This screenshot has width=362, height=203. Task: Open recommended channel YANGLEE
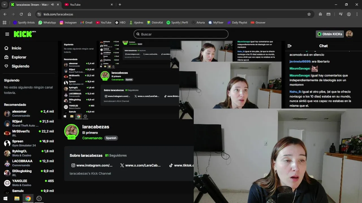29,183
